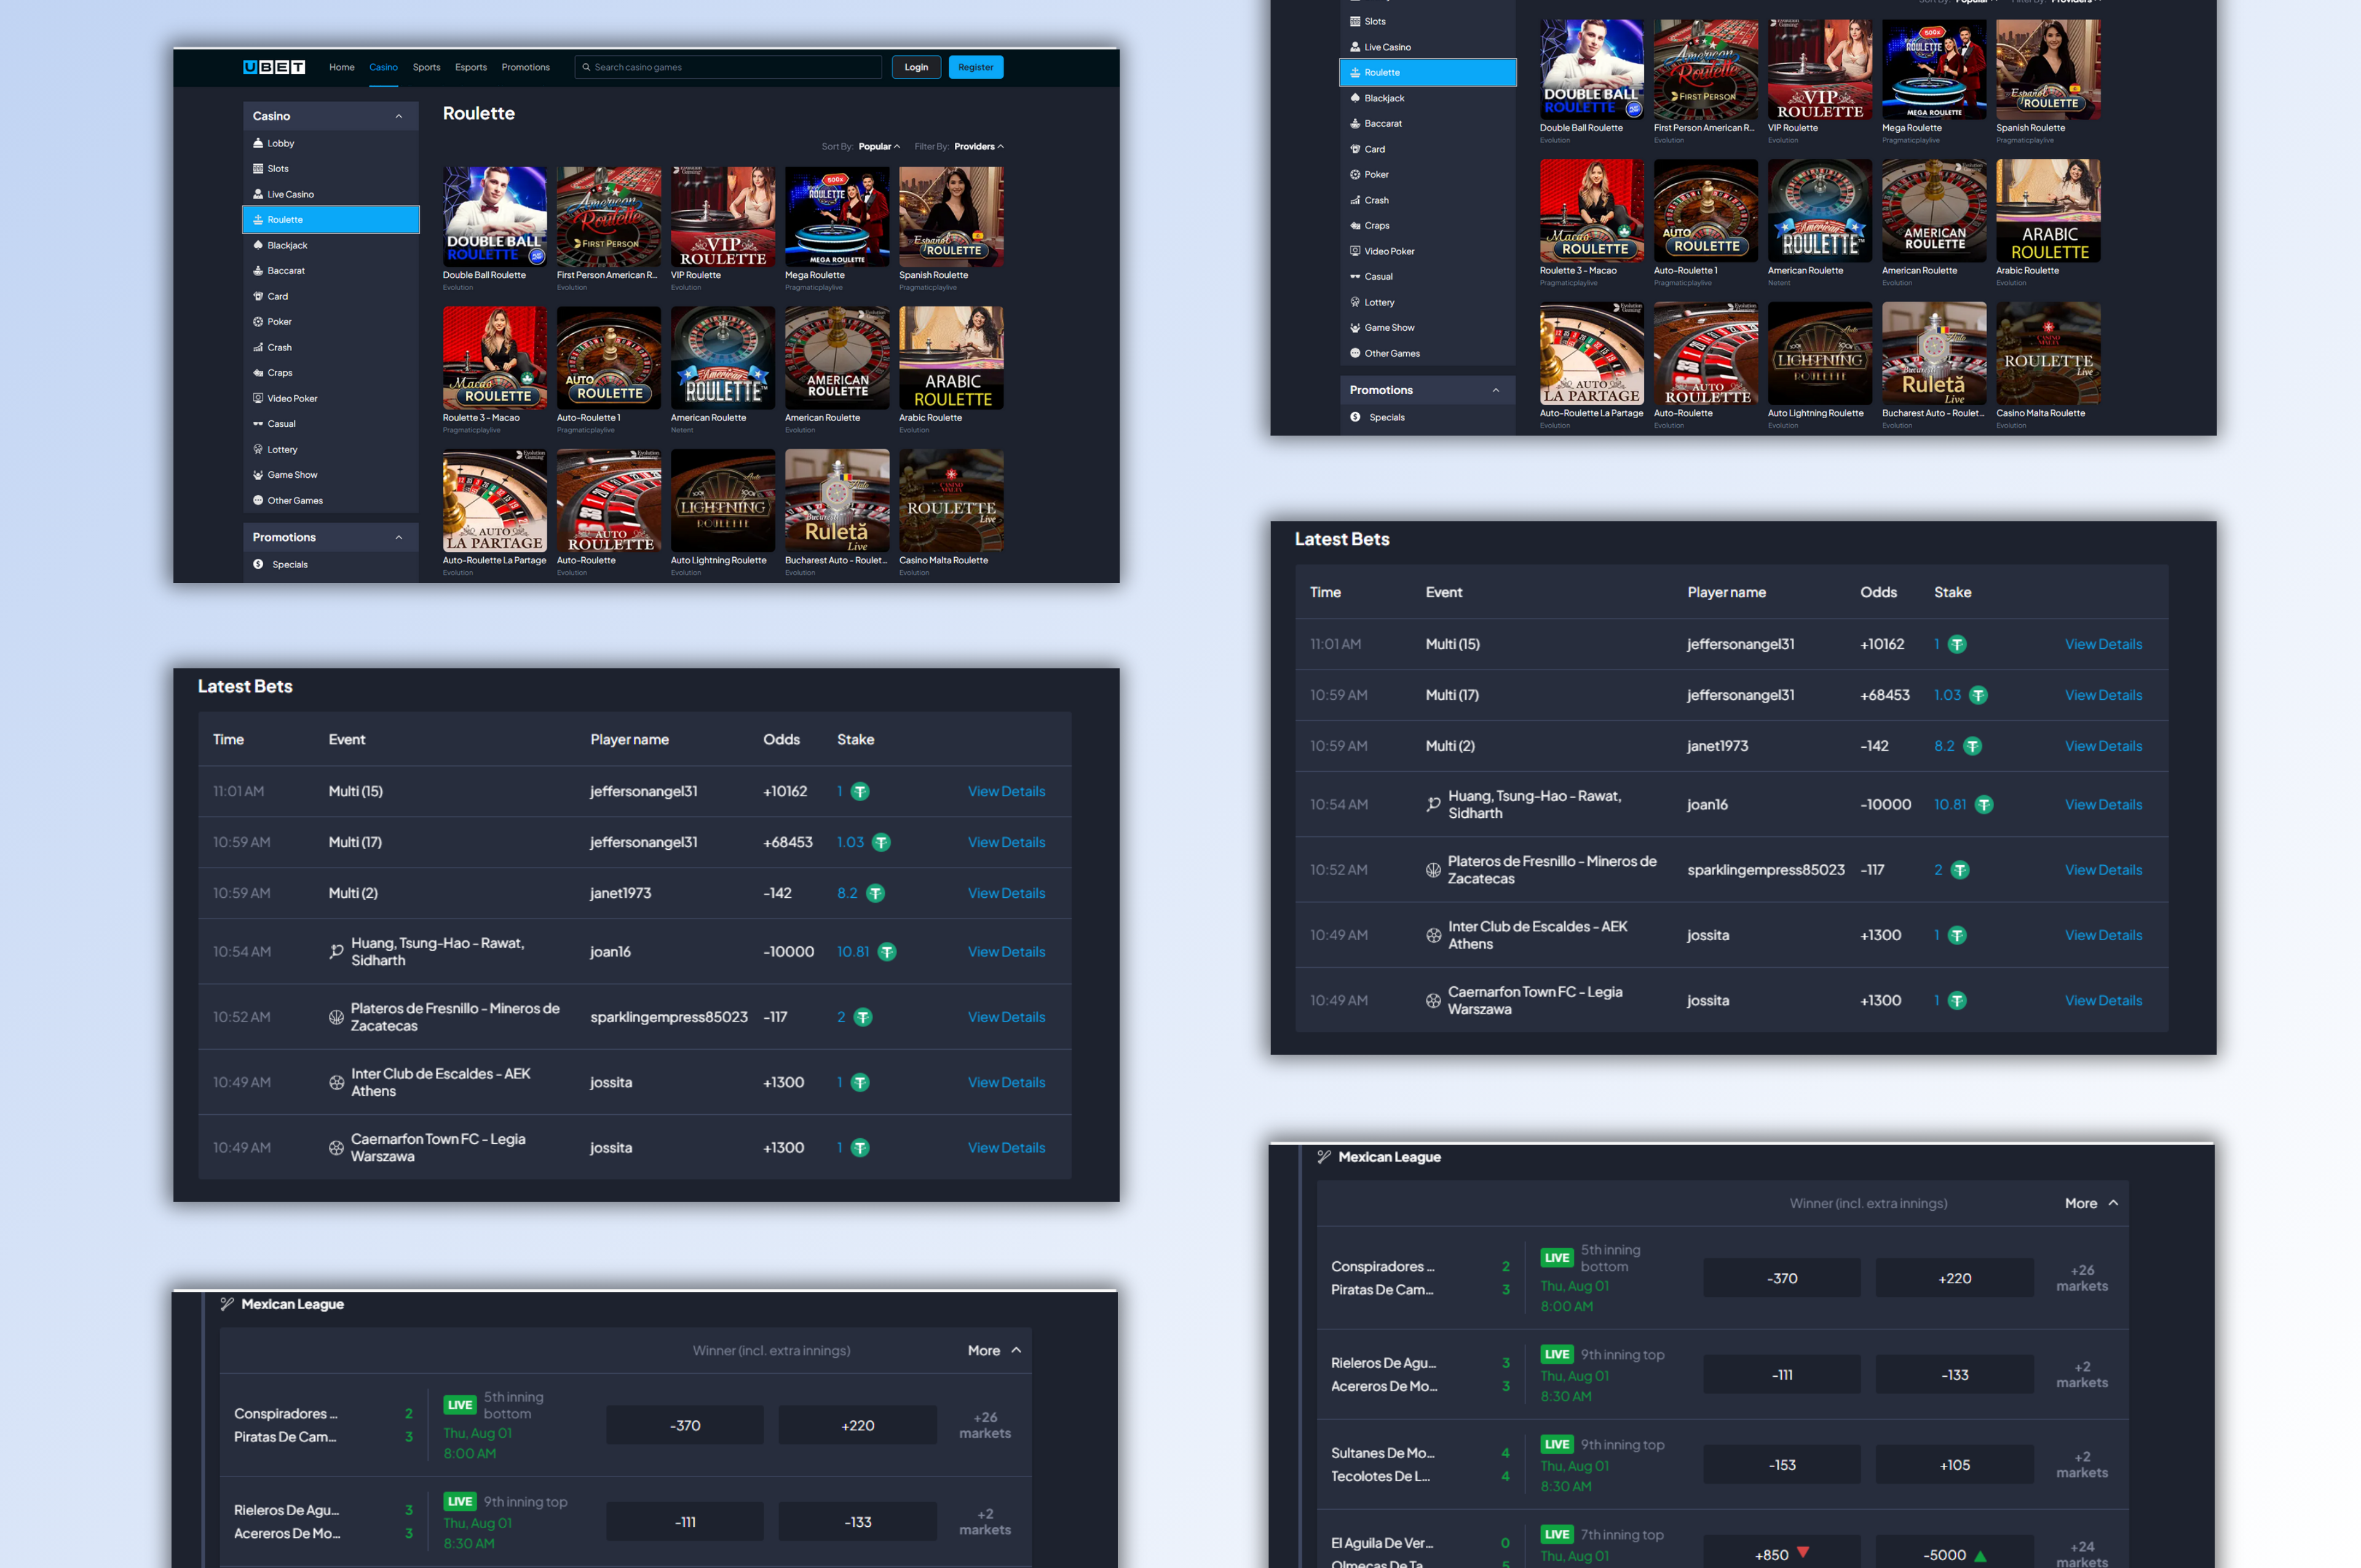Image resolution: width=2361 pixels, height=1568 pixels.
Task: Collapse the Casino sidebar section chevron
Action: 399,116
